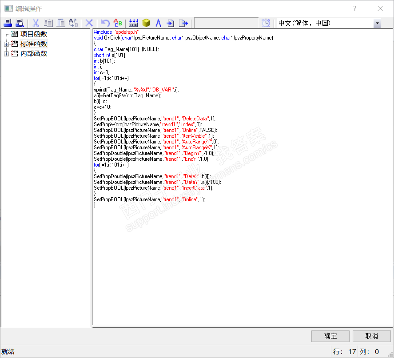
Task: Click the find/search toolbar icon with magnifier
Action: coord(20,23)
